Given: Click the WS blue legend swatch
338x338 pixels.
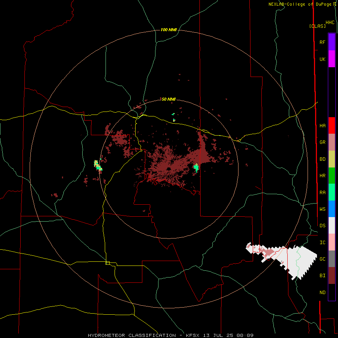Looking at the screenshot, I should pyautogui.click(x=332, y=209).
